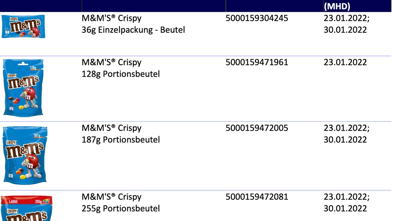Select barcode number 5000159472081

[x=257, y=197]
